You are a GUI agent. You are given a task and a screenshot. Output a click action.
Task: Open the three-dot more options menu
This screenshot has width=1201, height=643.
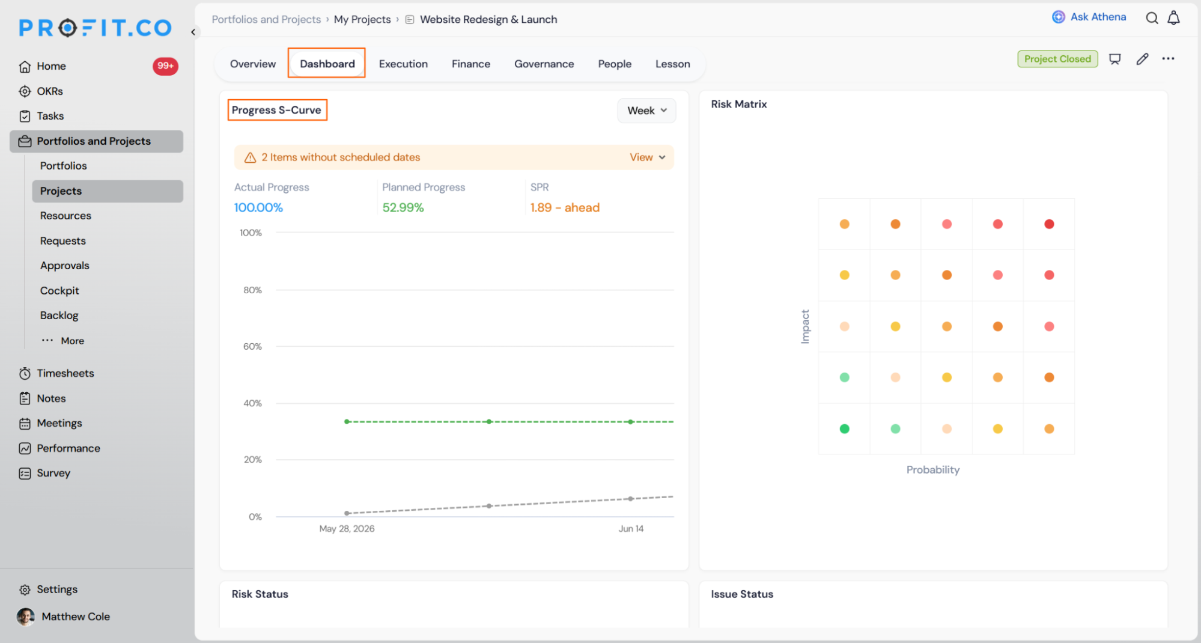[x=1168, y=59]
